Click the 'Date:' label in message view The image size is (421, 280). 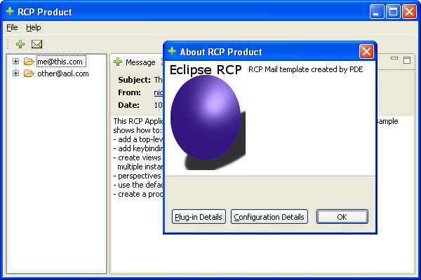coord(128,105)
